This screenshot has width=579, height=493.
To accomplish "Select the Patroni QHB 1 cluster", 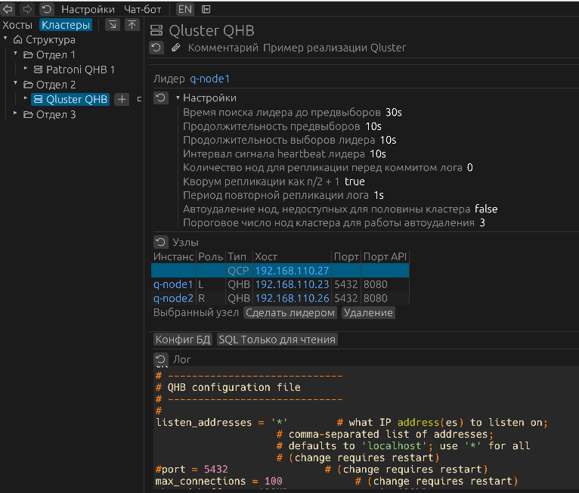I will pos(80,70).
